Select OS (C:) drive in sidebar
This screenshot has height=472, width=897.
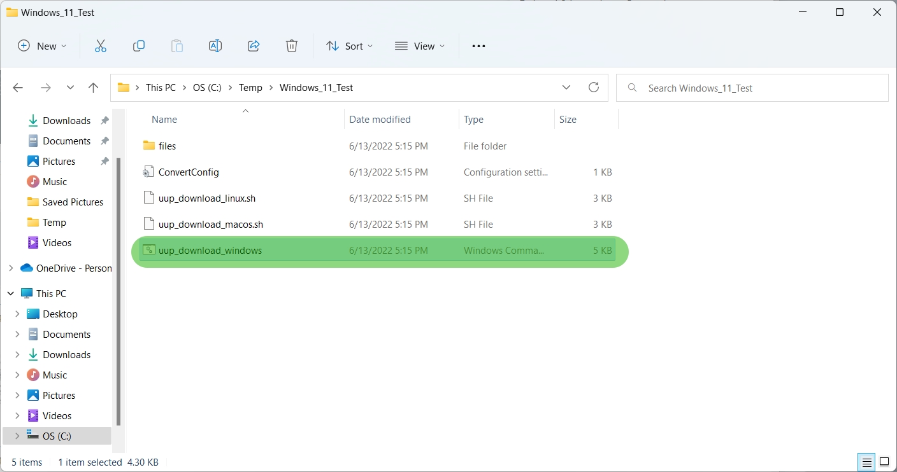click(x=57, y=436)
